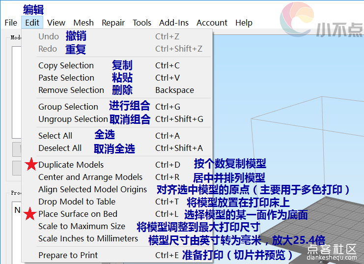Choose Place Surface on Bed
Image resolution: width=364 pixels, height=264 pixels.
pos(117,214)
